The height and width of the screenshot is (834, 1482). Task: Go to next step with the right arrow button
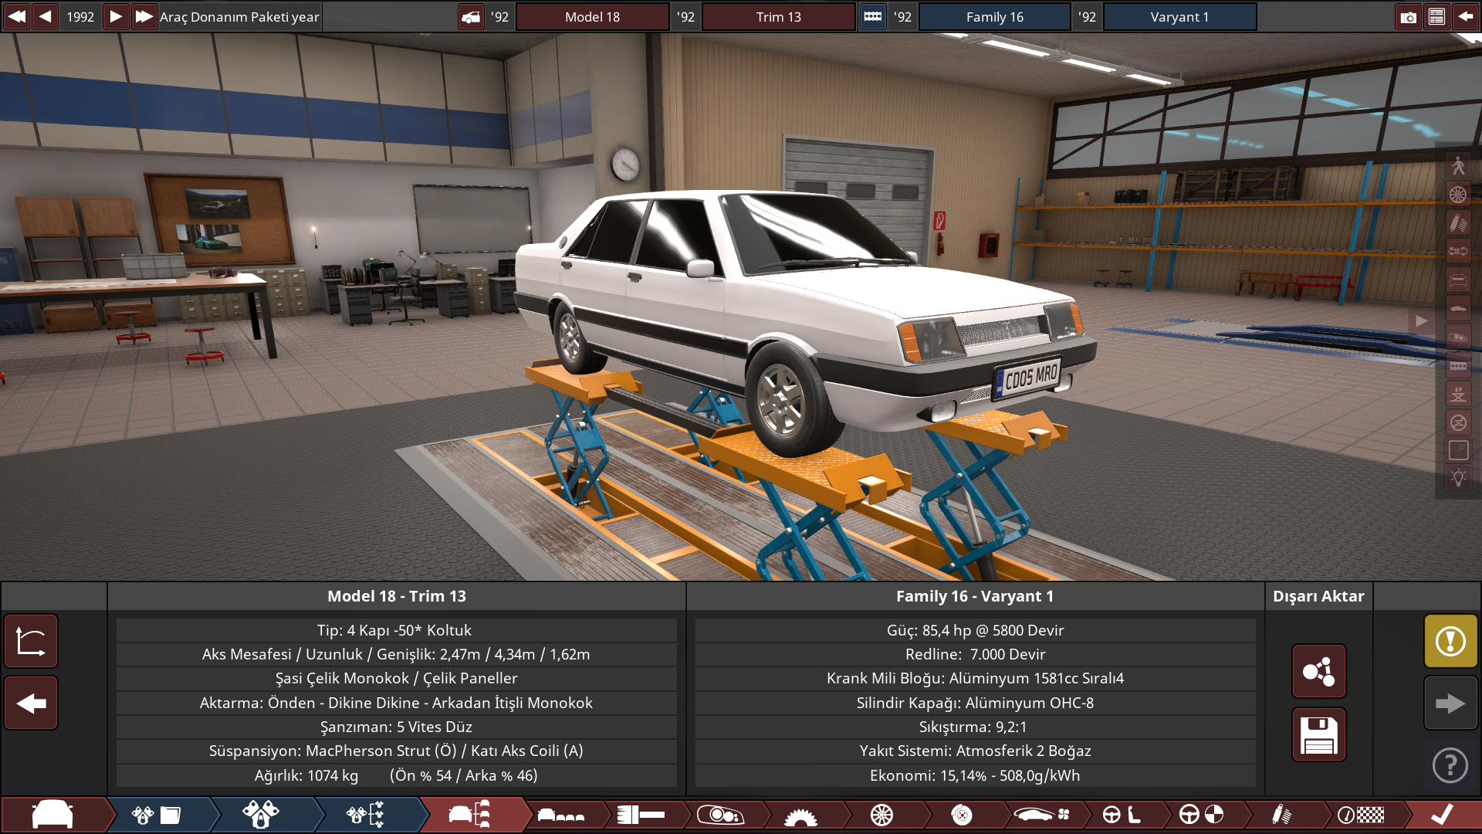[1450, 703]
